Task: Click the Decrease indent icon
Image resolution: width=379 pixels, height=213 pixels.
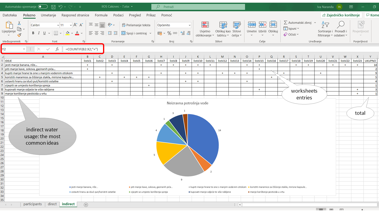Action: (x=110, y=33)
